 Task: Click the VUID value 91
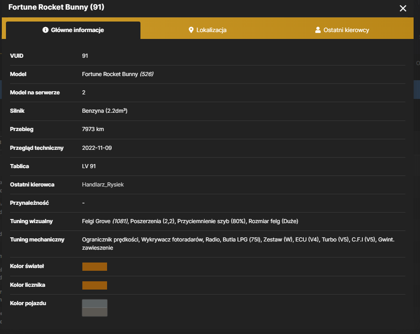[85, 56]
